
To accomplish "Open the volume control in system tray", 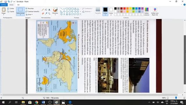I will point(158,102).
